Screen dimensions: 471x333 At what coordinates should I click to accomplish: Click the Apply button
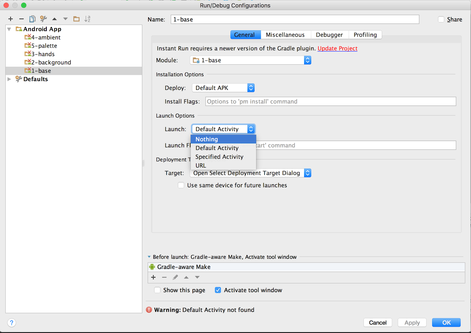[412, 323]
